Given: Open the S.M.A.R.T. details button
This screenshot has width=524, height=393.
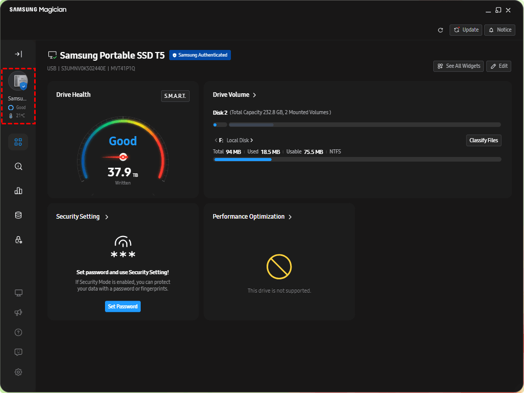Looking at the screenshot, I should pos(175,96).
